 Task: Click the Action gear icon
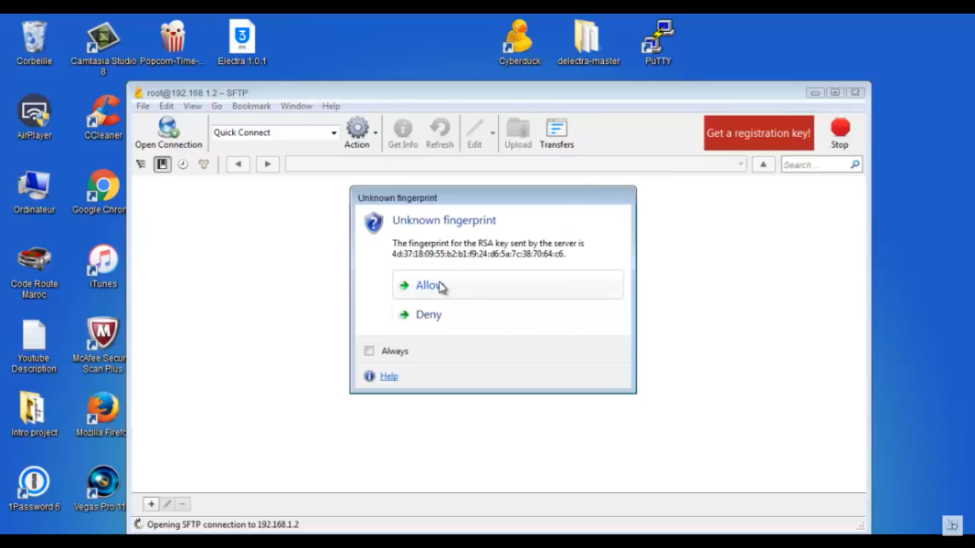pyautogui.click(x=357, y=132)
